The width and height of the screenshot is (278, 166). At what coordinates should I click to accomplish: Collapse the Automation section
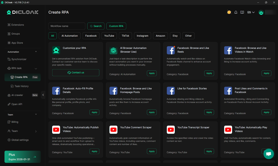pyautogui.click(x=36, y=52)
